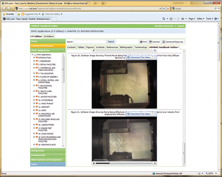Open the Refrigeration sidebar section
Image resolution: width=222 pixels, height=177 pixels.
tap(48, 151)
